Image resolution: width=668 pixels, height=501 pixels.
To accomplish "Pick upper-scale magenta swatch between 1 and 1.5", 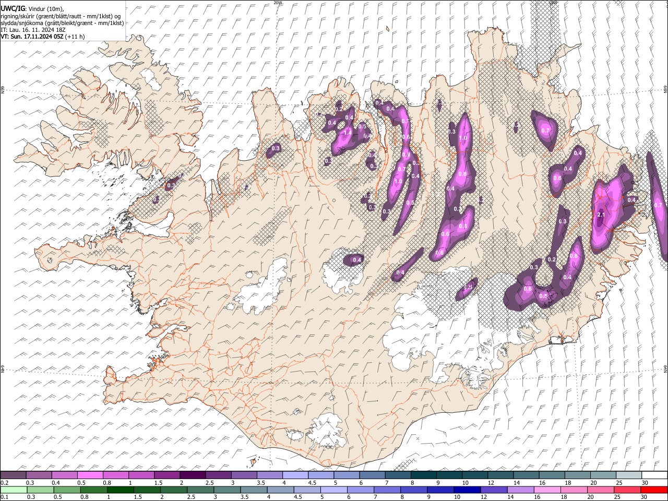I will pos(141,475).
